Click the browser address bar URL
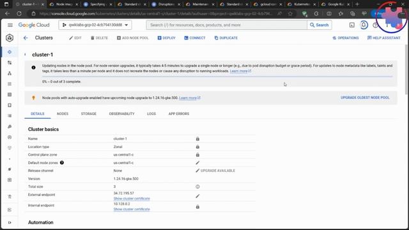This screenshot has height=230, width=409. click(156, 13)
